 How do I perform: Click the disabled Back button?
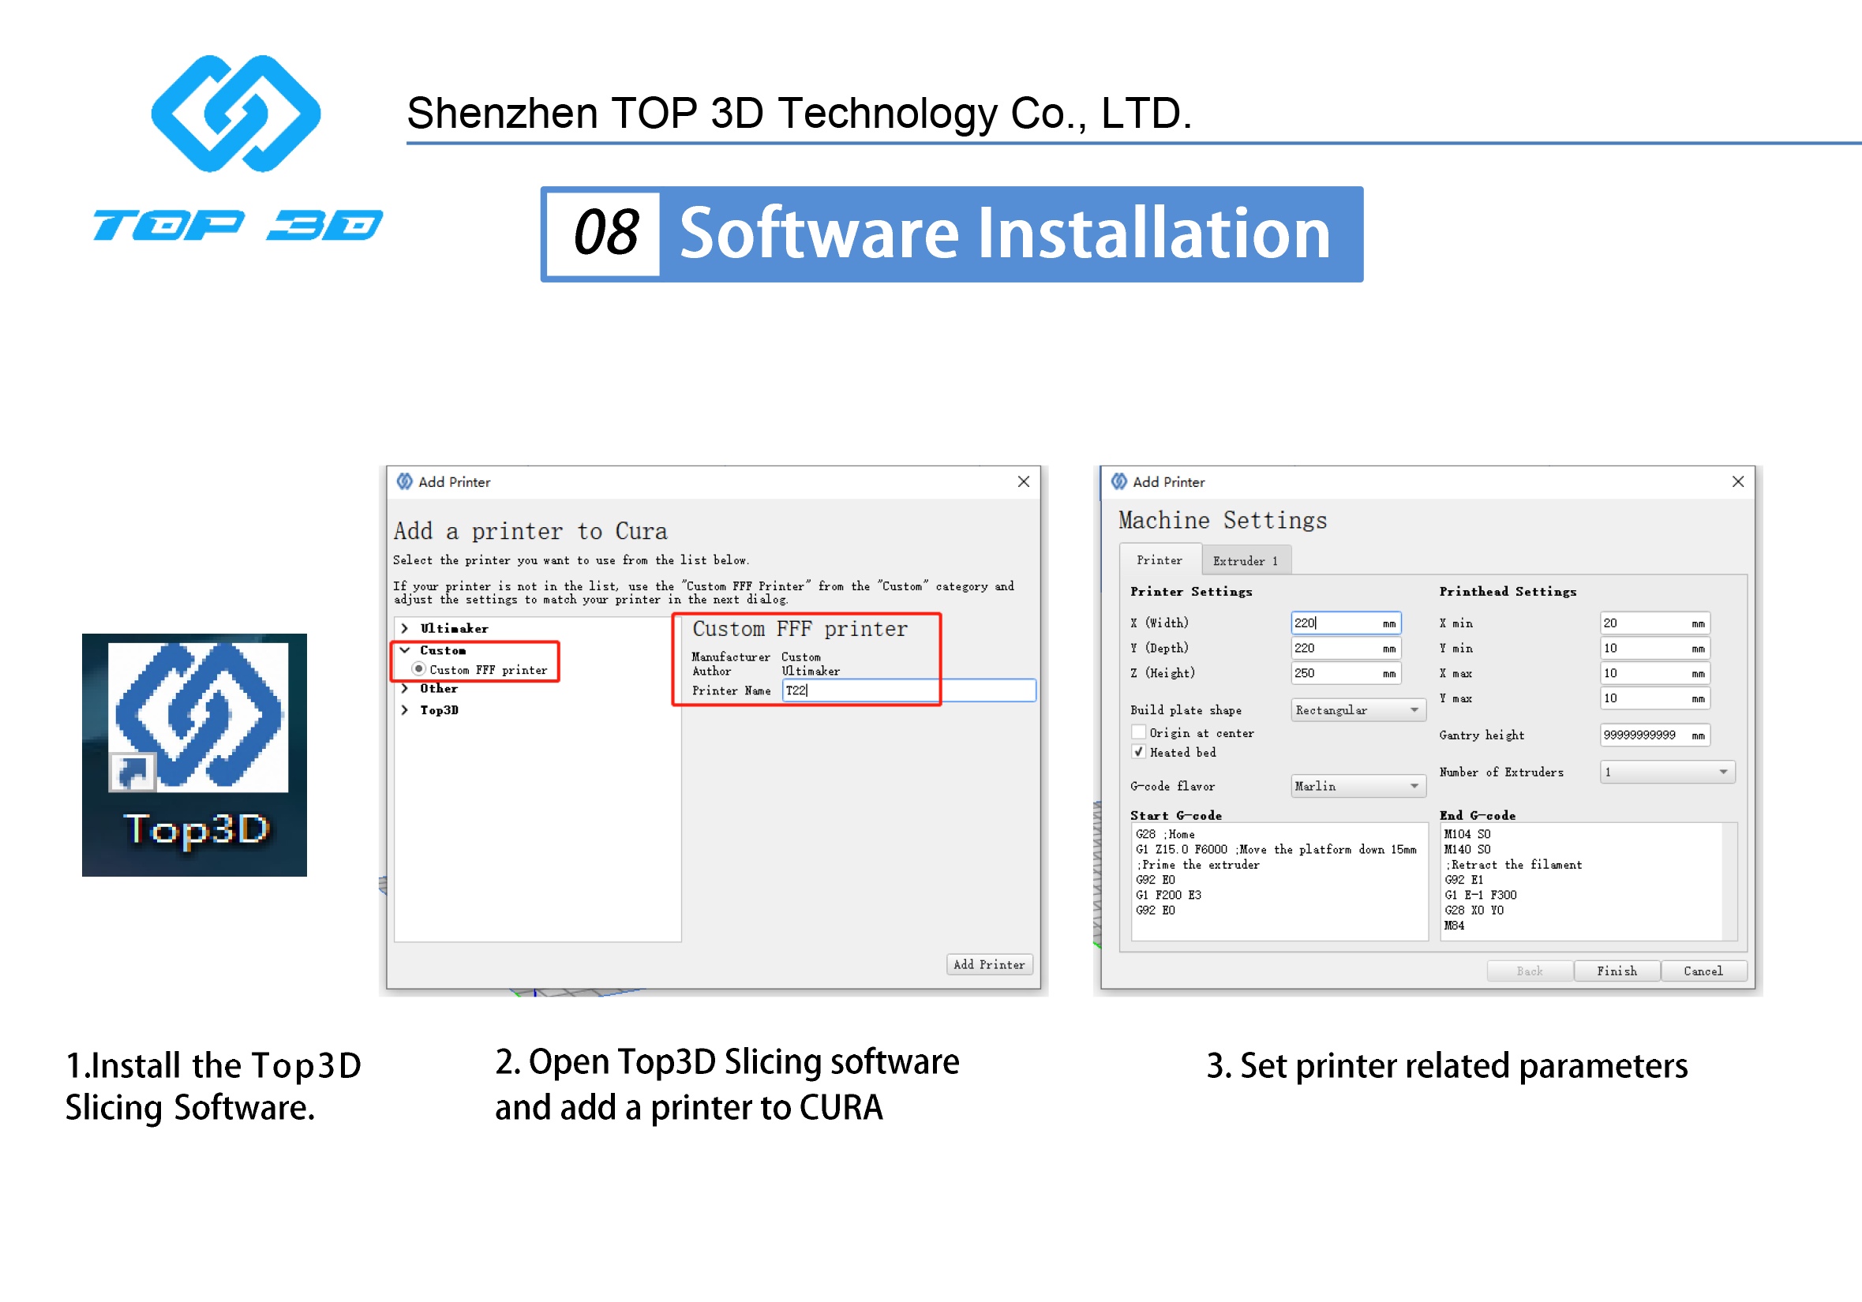(1530, 971)
